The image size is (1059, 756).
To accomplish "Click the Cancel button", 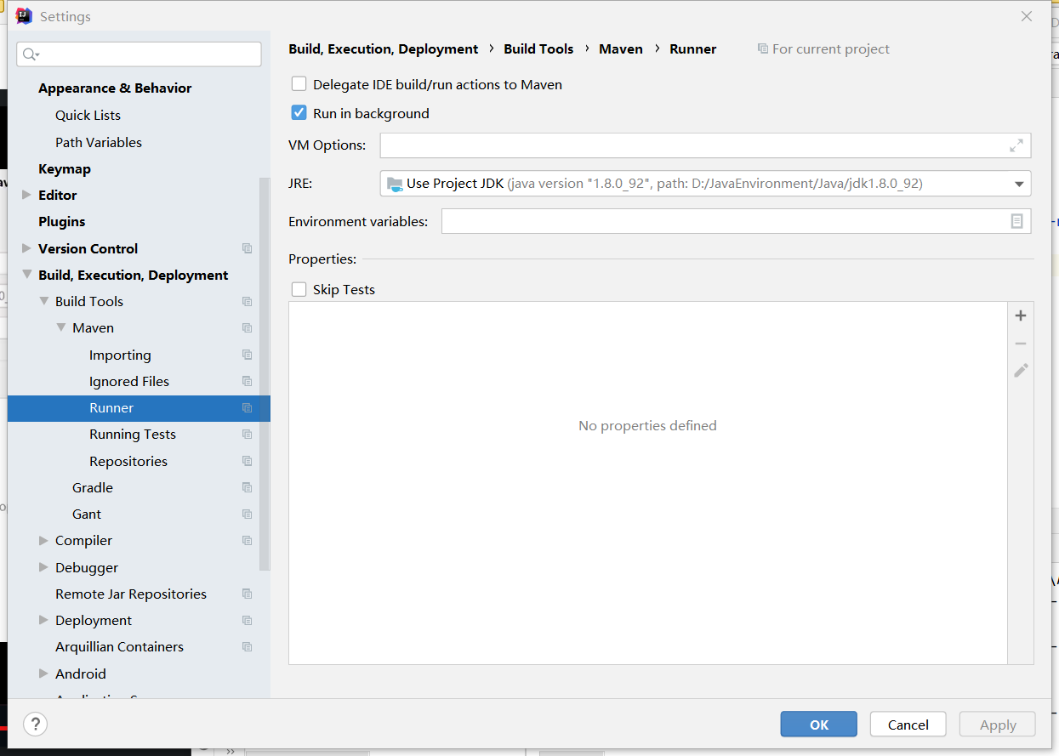I will click(x=908, y=725).
